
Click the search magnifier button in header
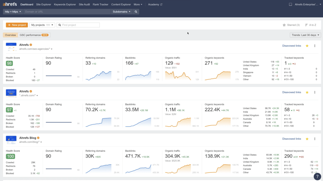[x=136, y=12]
